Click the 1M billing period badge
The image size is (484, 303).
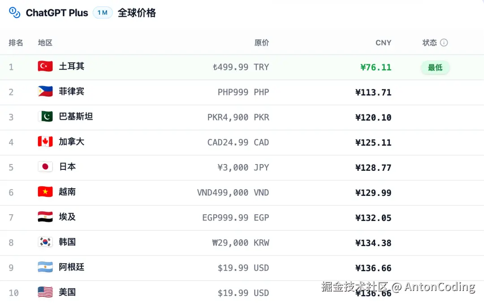click(x=103, y=13)
